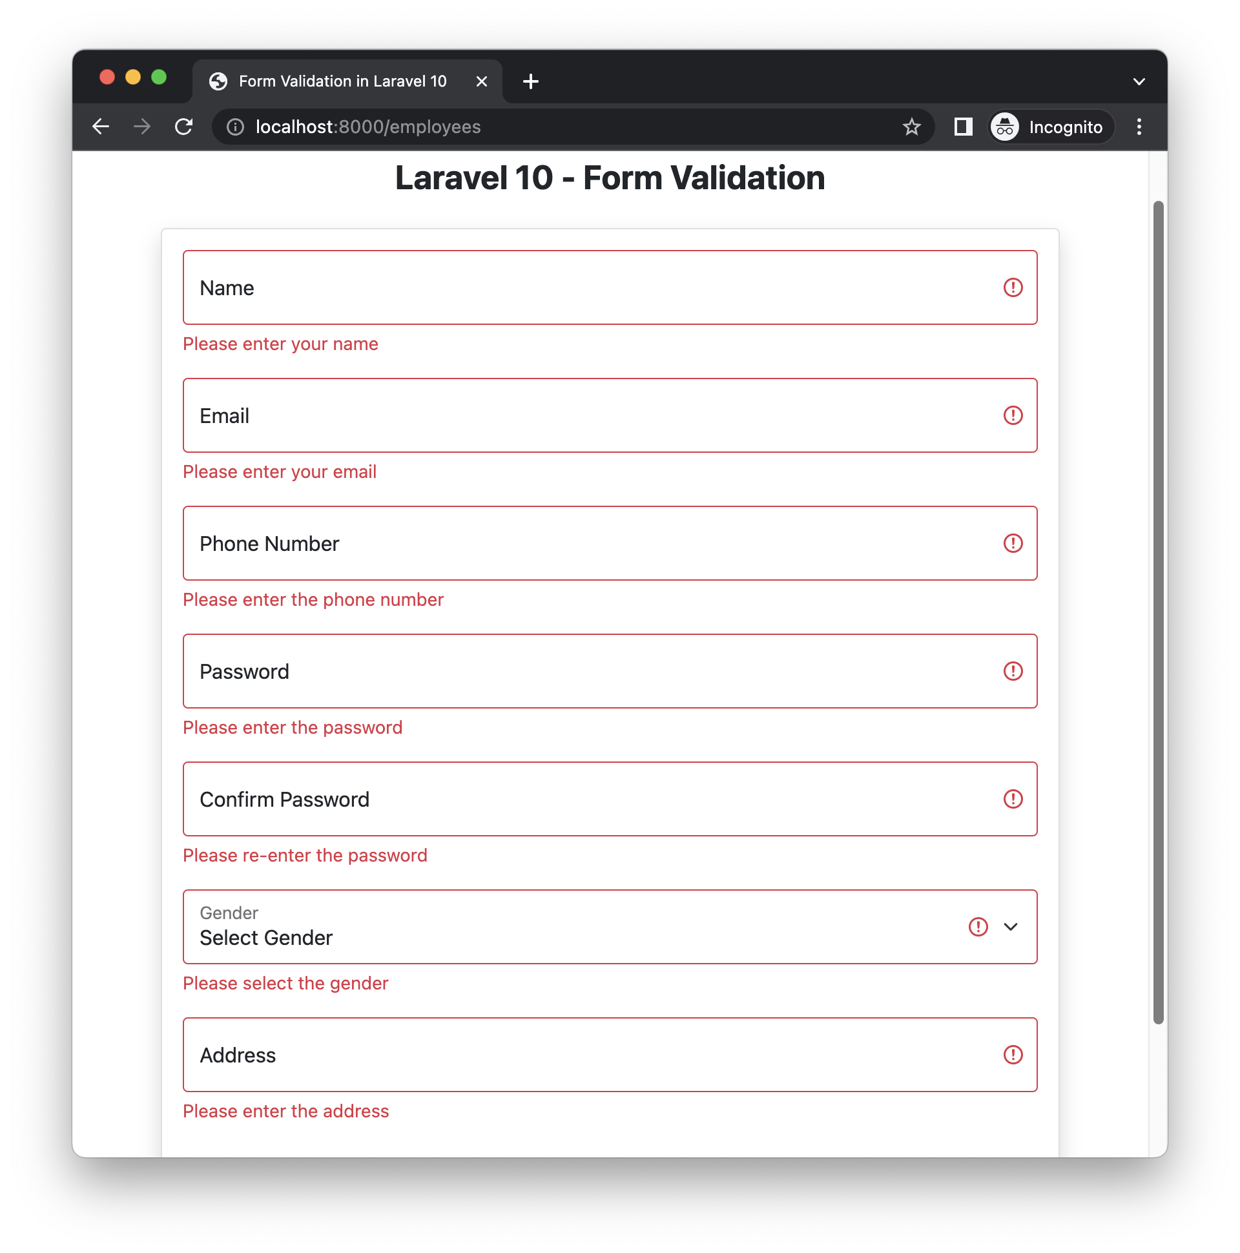1240x1253 pixels.
Task: Click the browser incognito mode icon
Action: pyautogui.click(x=1004, y=126)
